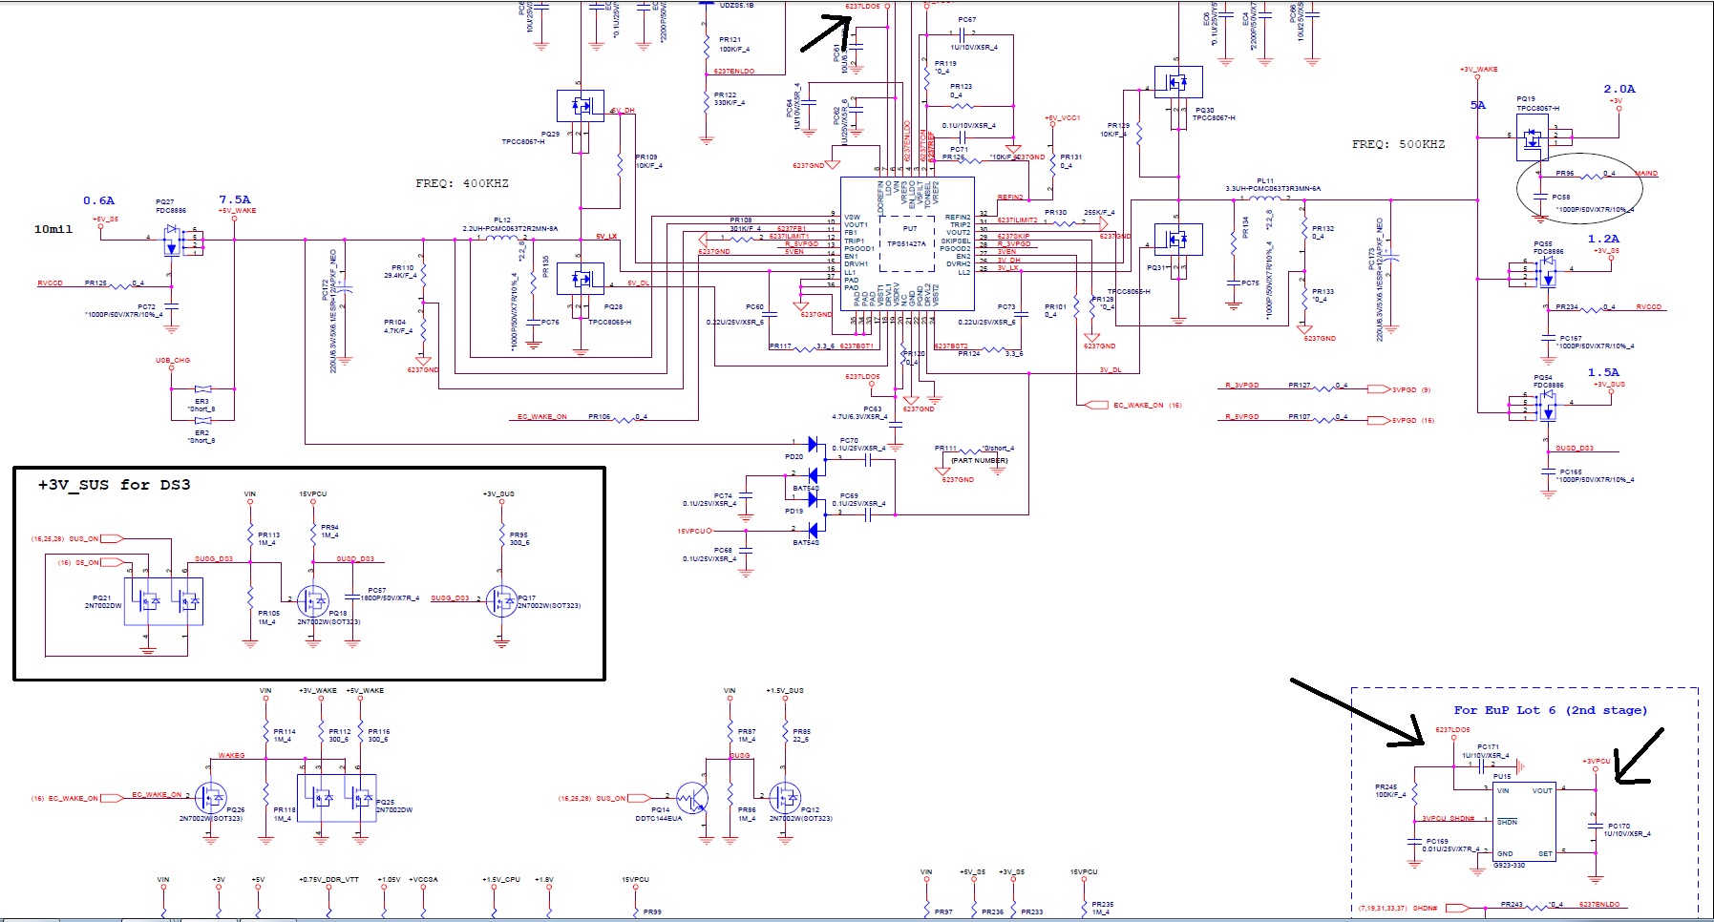Select the PD20 diode symbol

pyautogui.click(x=813, y=459)
